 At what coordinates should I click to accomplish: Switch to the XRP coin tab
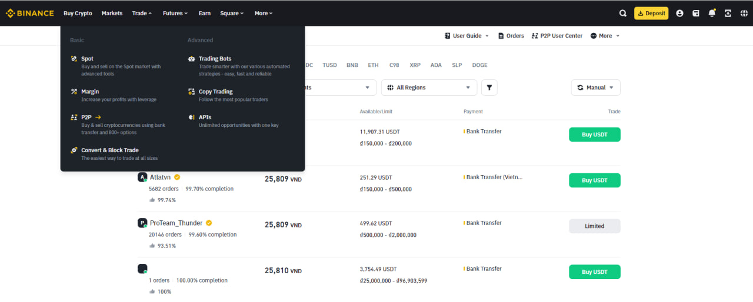point(415,65)
